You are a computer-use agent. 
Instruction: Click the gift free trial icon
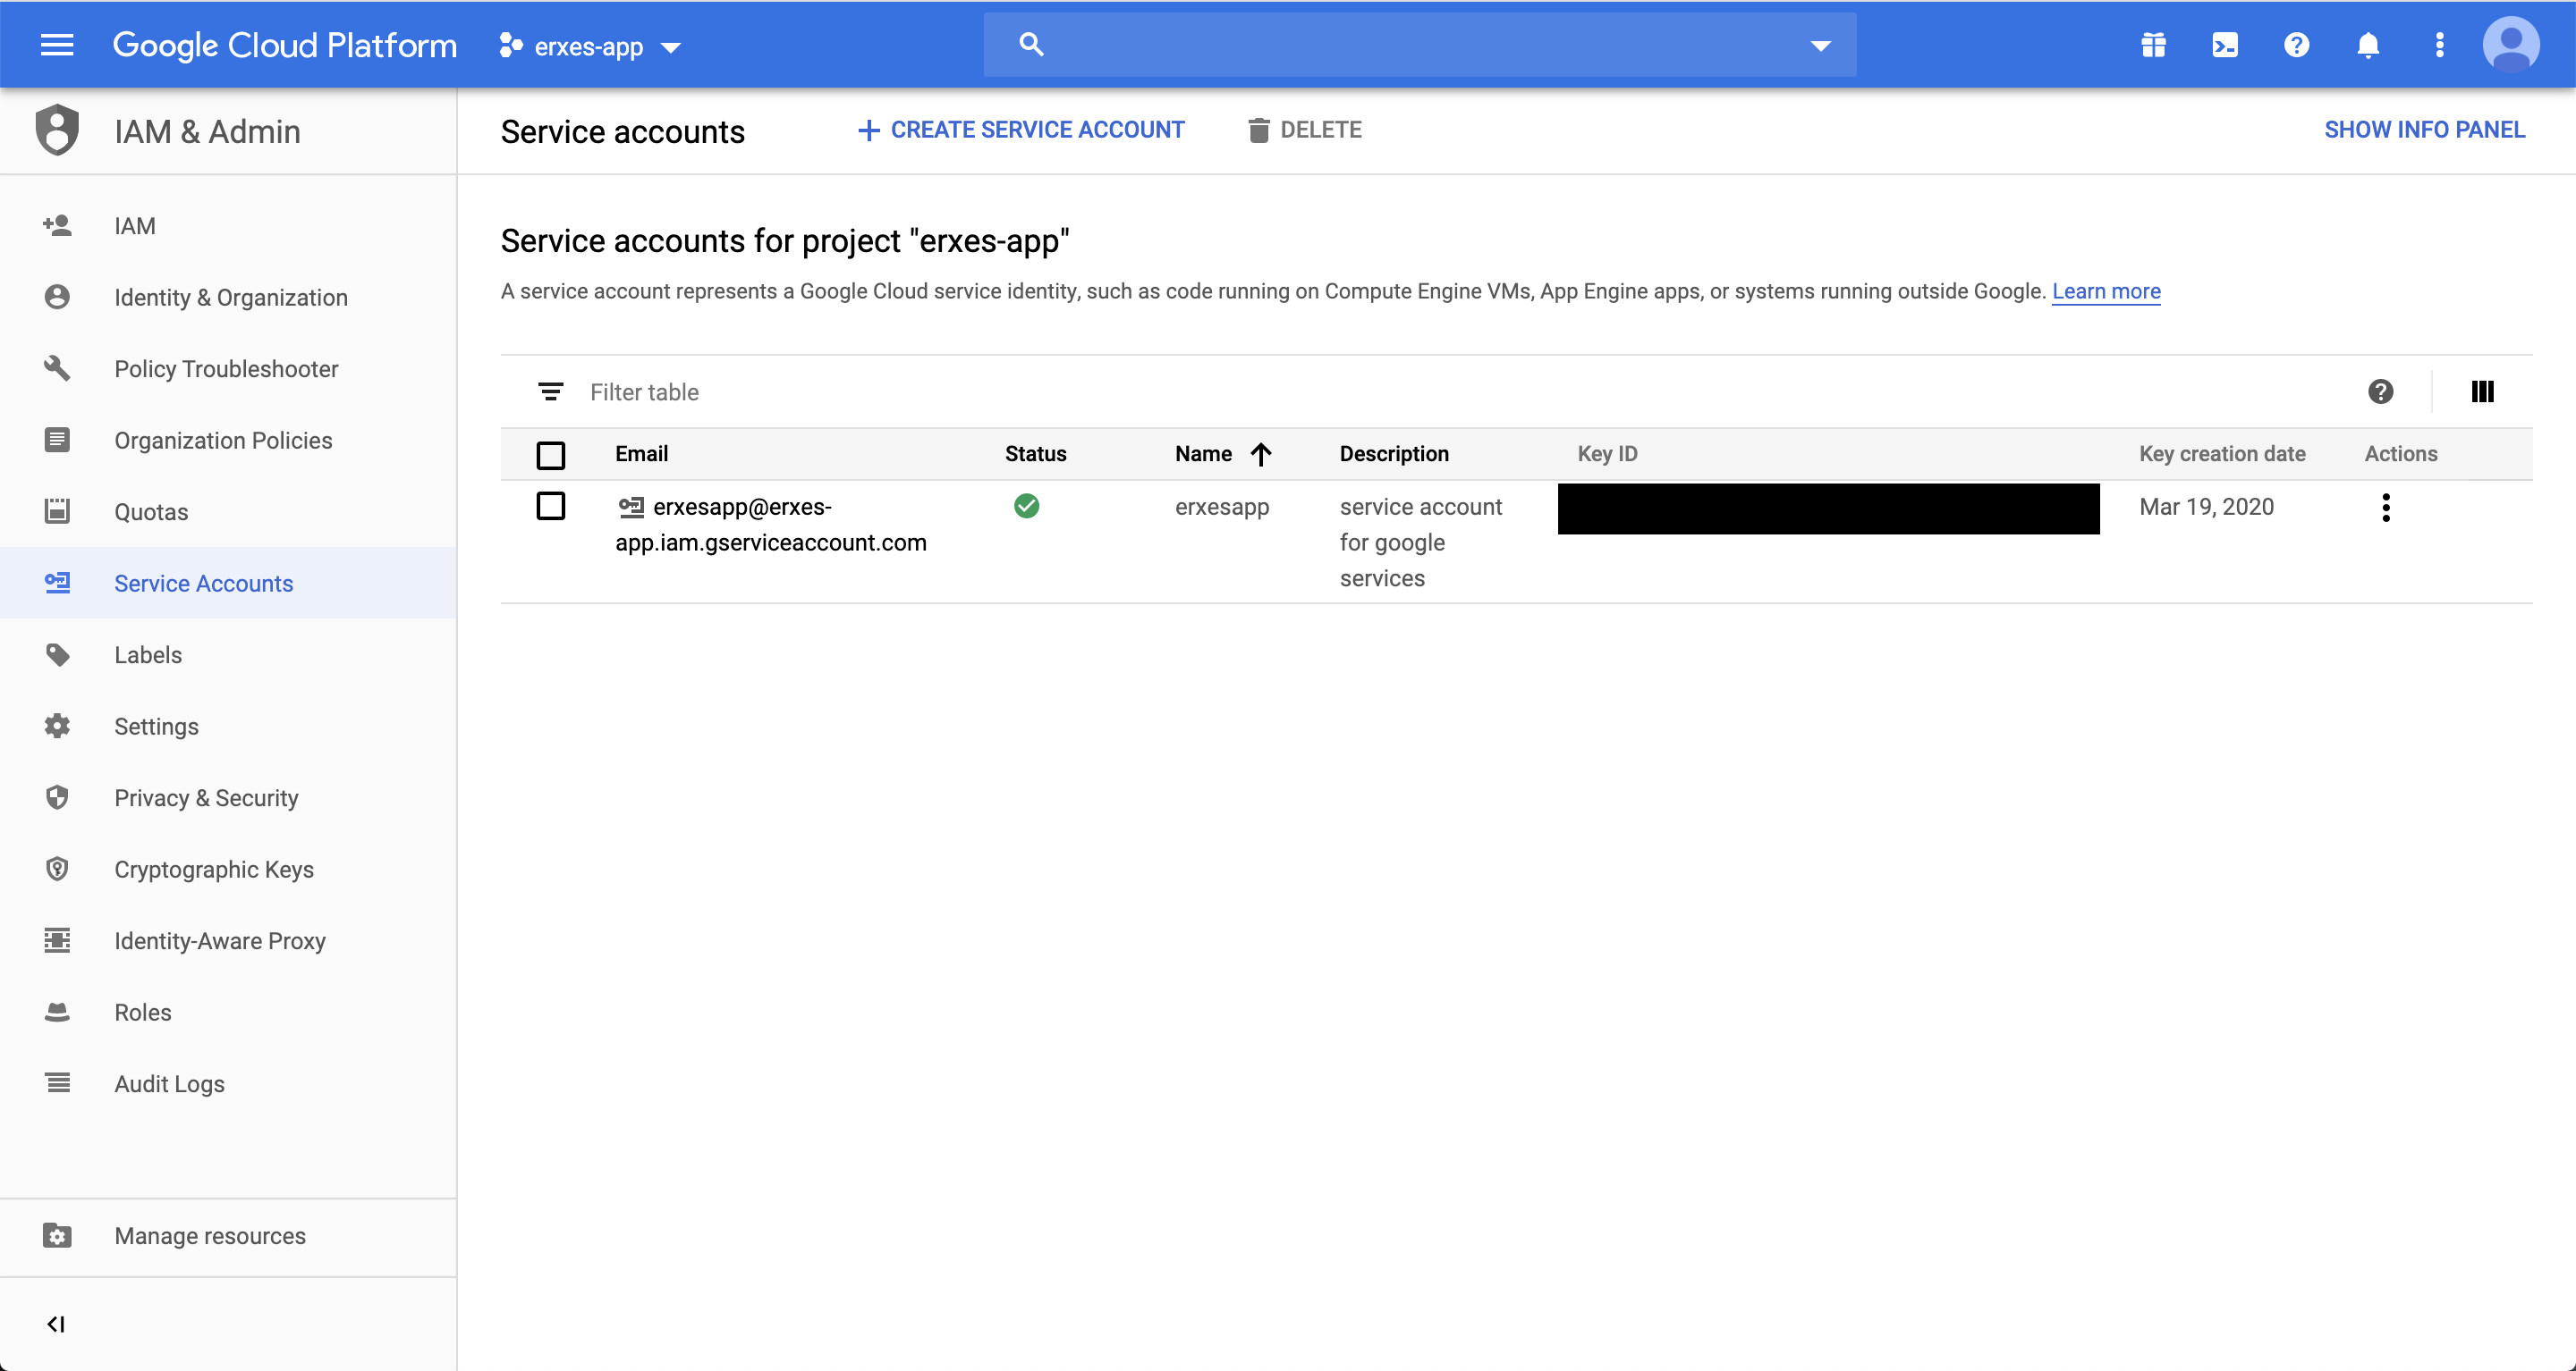(x=2153, y=45)
